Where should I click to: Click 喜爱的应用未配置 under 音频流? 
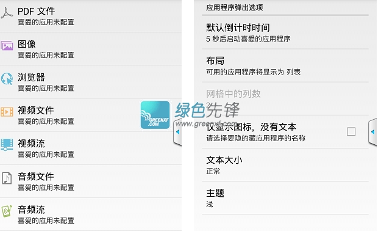(x=46, y=221)
